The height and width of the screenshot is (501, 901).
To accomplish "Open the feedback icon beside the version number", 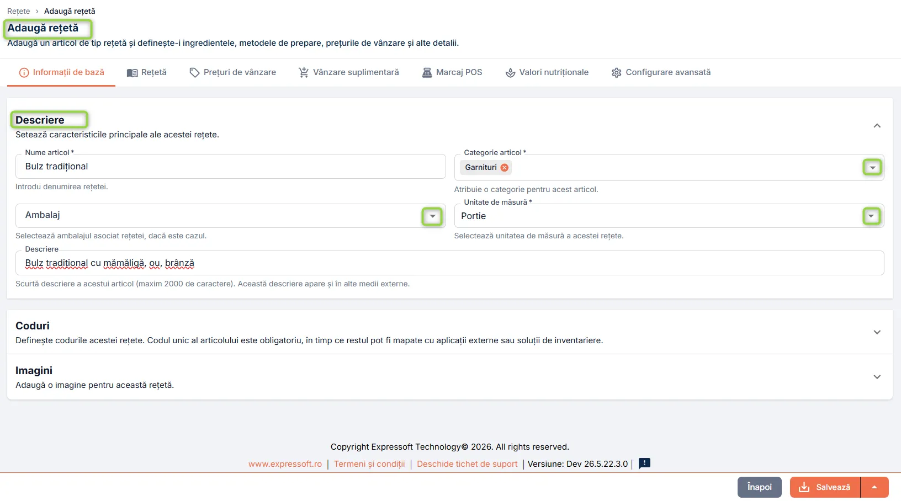I will click(x=644, y=463).
